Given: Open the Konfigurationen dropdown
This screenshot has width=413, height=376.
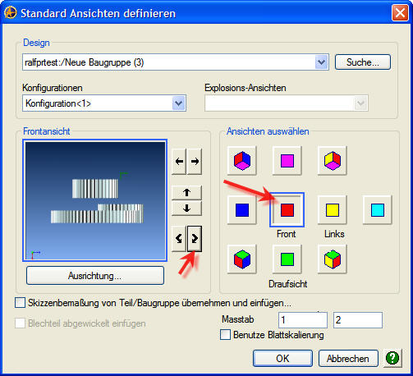Looking at the screenshot, I should click(x=179, y=103).
